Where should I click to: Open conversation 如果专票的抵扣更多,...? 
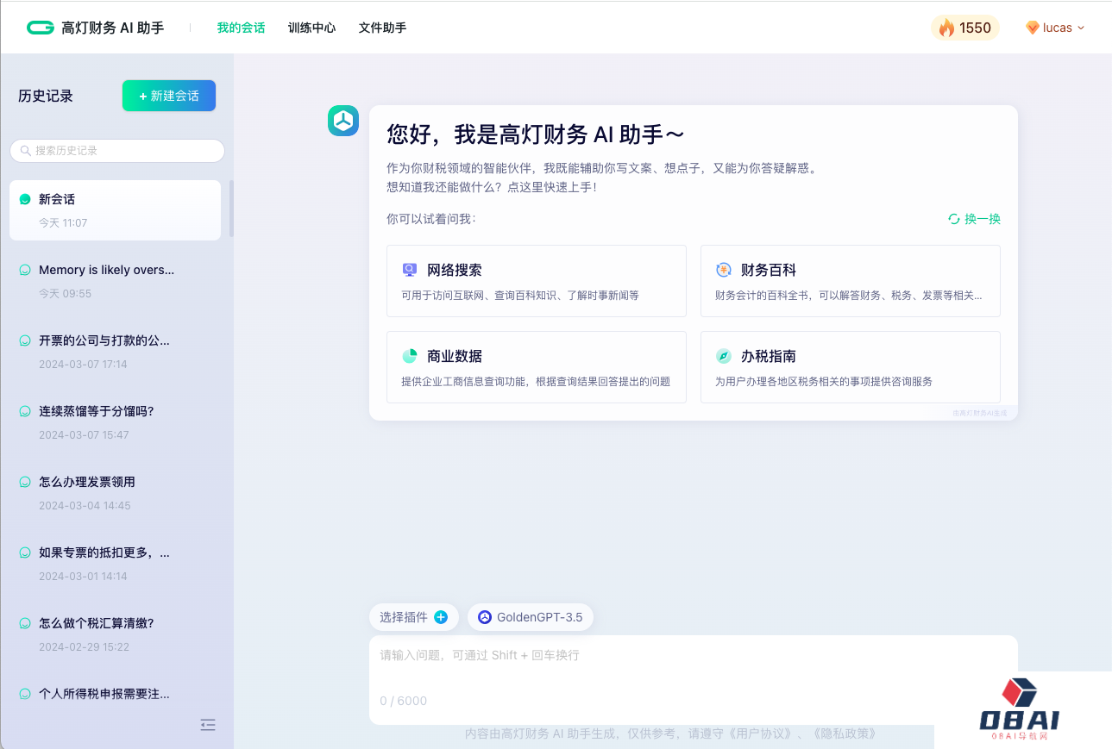pyautogui.click(x=116, y=564)
